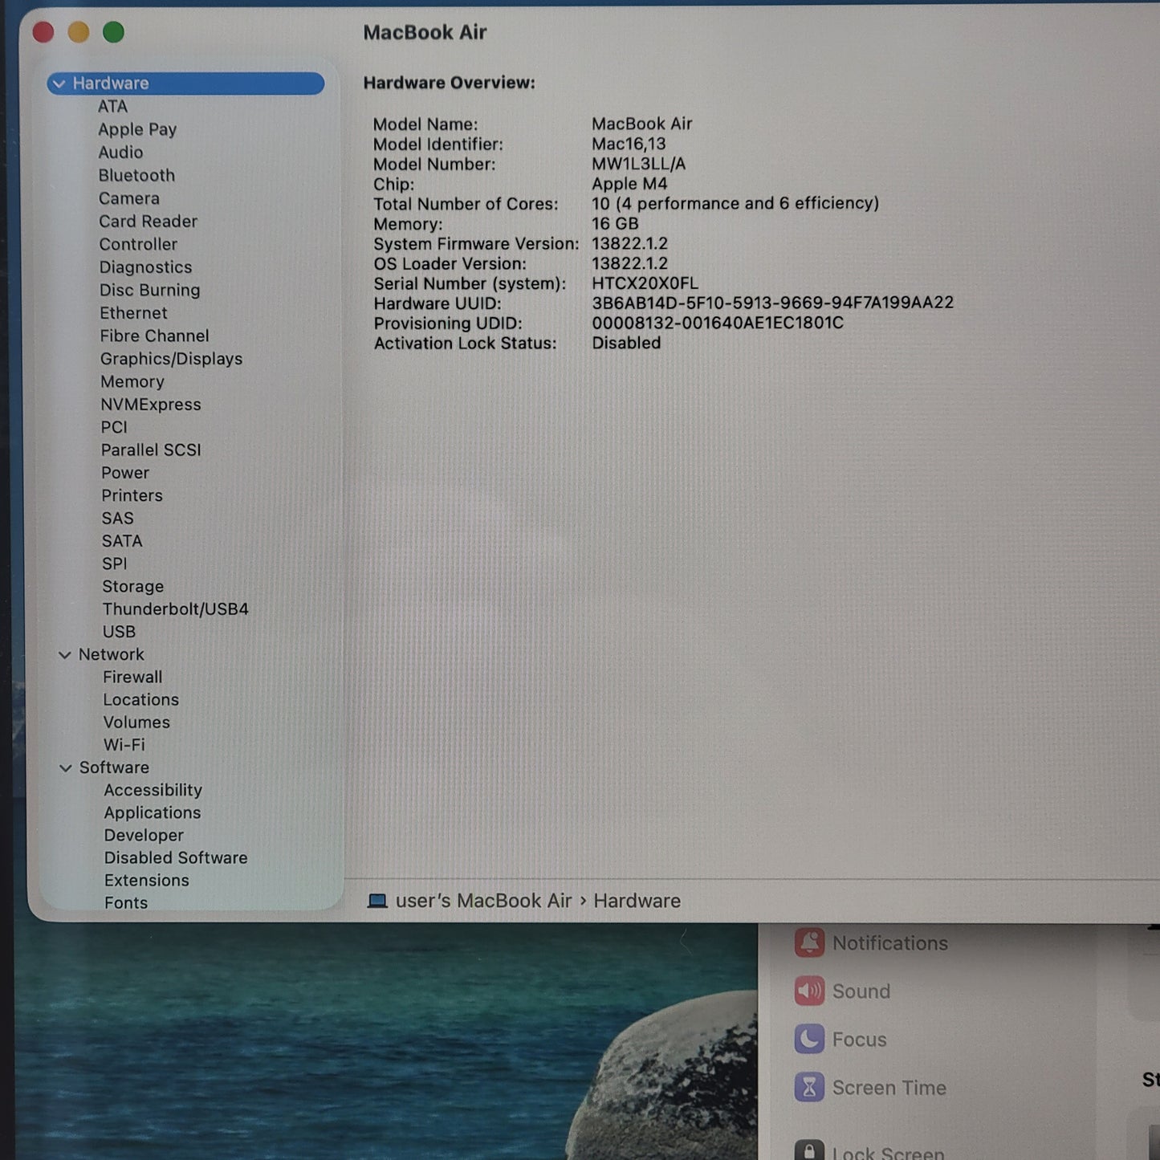The height and width of the screenshot is (1160, 1160).
Task: Collapse the Software section
Action: (65, 767)
